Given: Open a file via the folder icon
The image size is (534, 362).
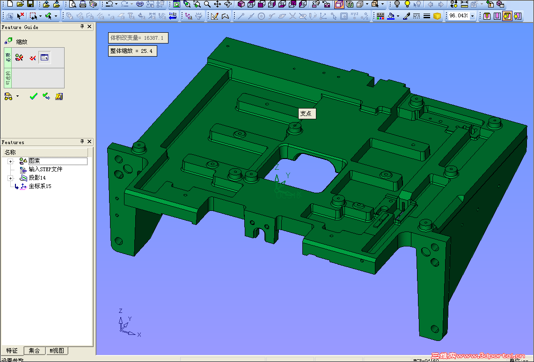Looking at the screenshot, I should (20, 4).
